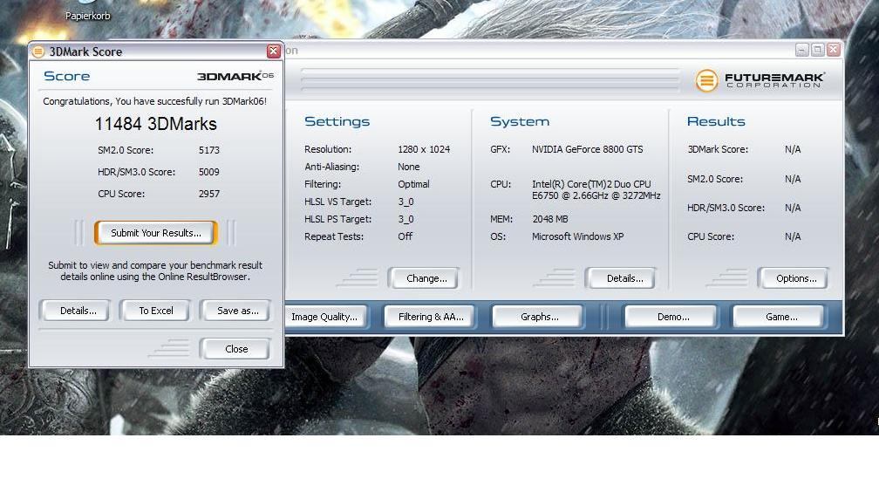Viewport: 879px width, 479px height.
Task: Close the main 3DMark window
Action: tap(833, 50)
